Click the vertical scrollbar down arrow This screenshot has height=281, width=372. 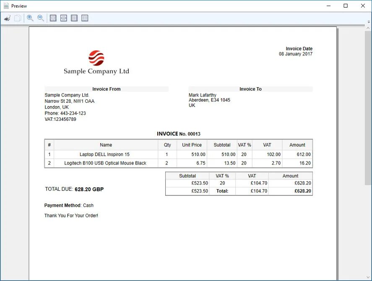368,277
